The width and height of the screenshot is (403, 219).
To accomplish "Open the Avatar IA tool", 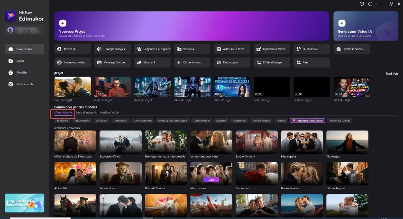I will [x=73, y=49].
